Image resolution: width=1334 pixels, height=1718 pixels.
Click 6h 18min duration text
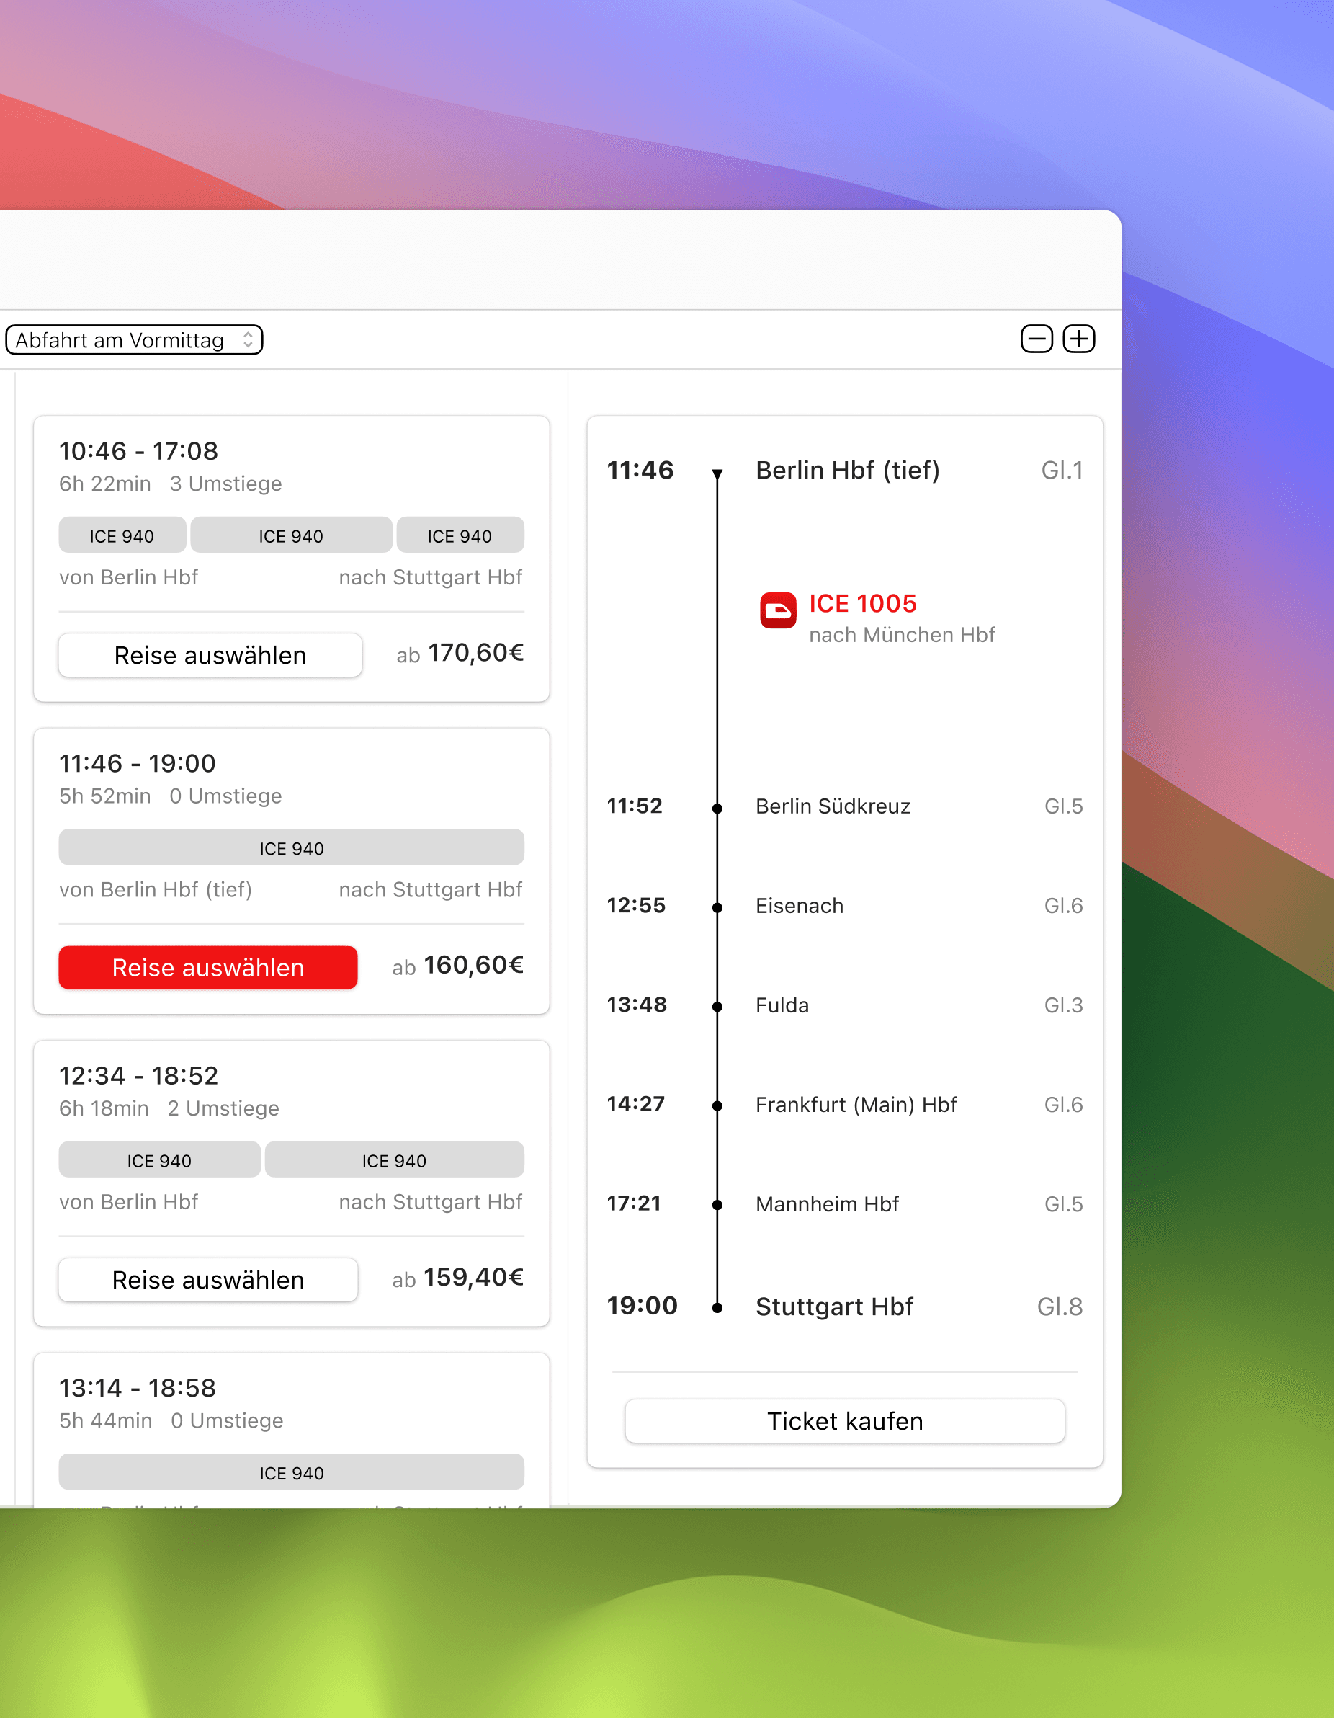tap(104, 1108)
